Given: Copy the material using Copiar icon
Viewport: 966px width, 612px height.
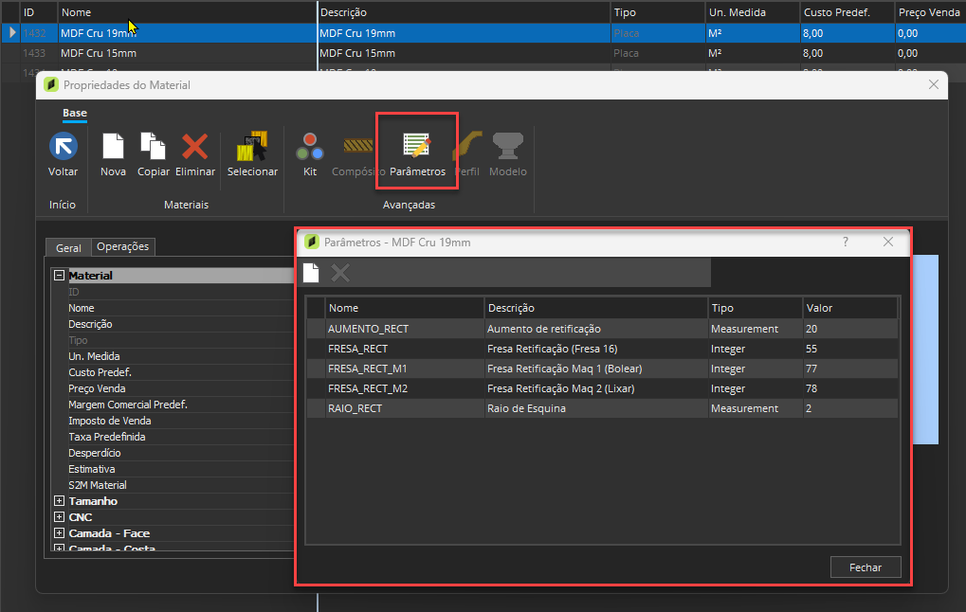Looking at the screenshot, I should [153, 147].
